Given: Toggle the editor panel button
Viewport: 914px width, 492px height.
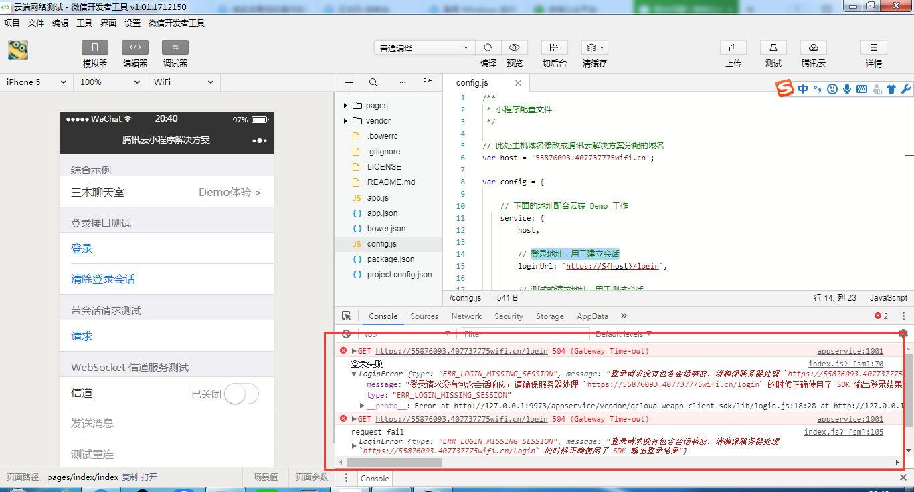Looking at the screenshot, I should pyautogui.click(x=134, y=47).
